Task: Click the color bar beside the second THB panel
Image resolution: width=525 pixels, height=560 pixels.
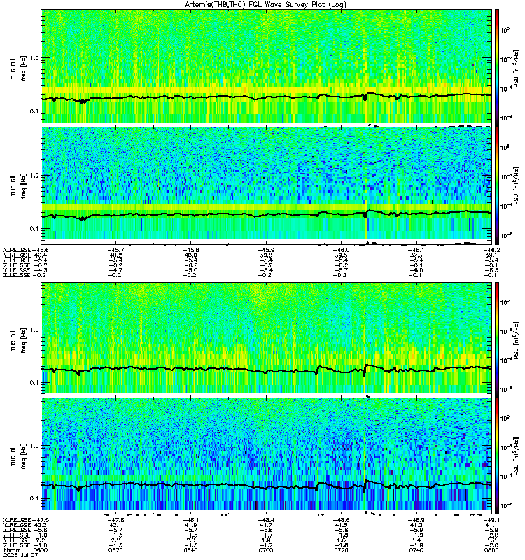Action: pyautogui.click(x=497, y=183)
